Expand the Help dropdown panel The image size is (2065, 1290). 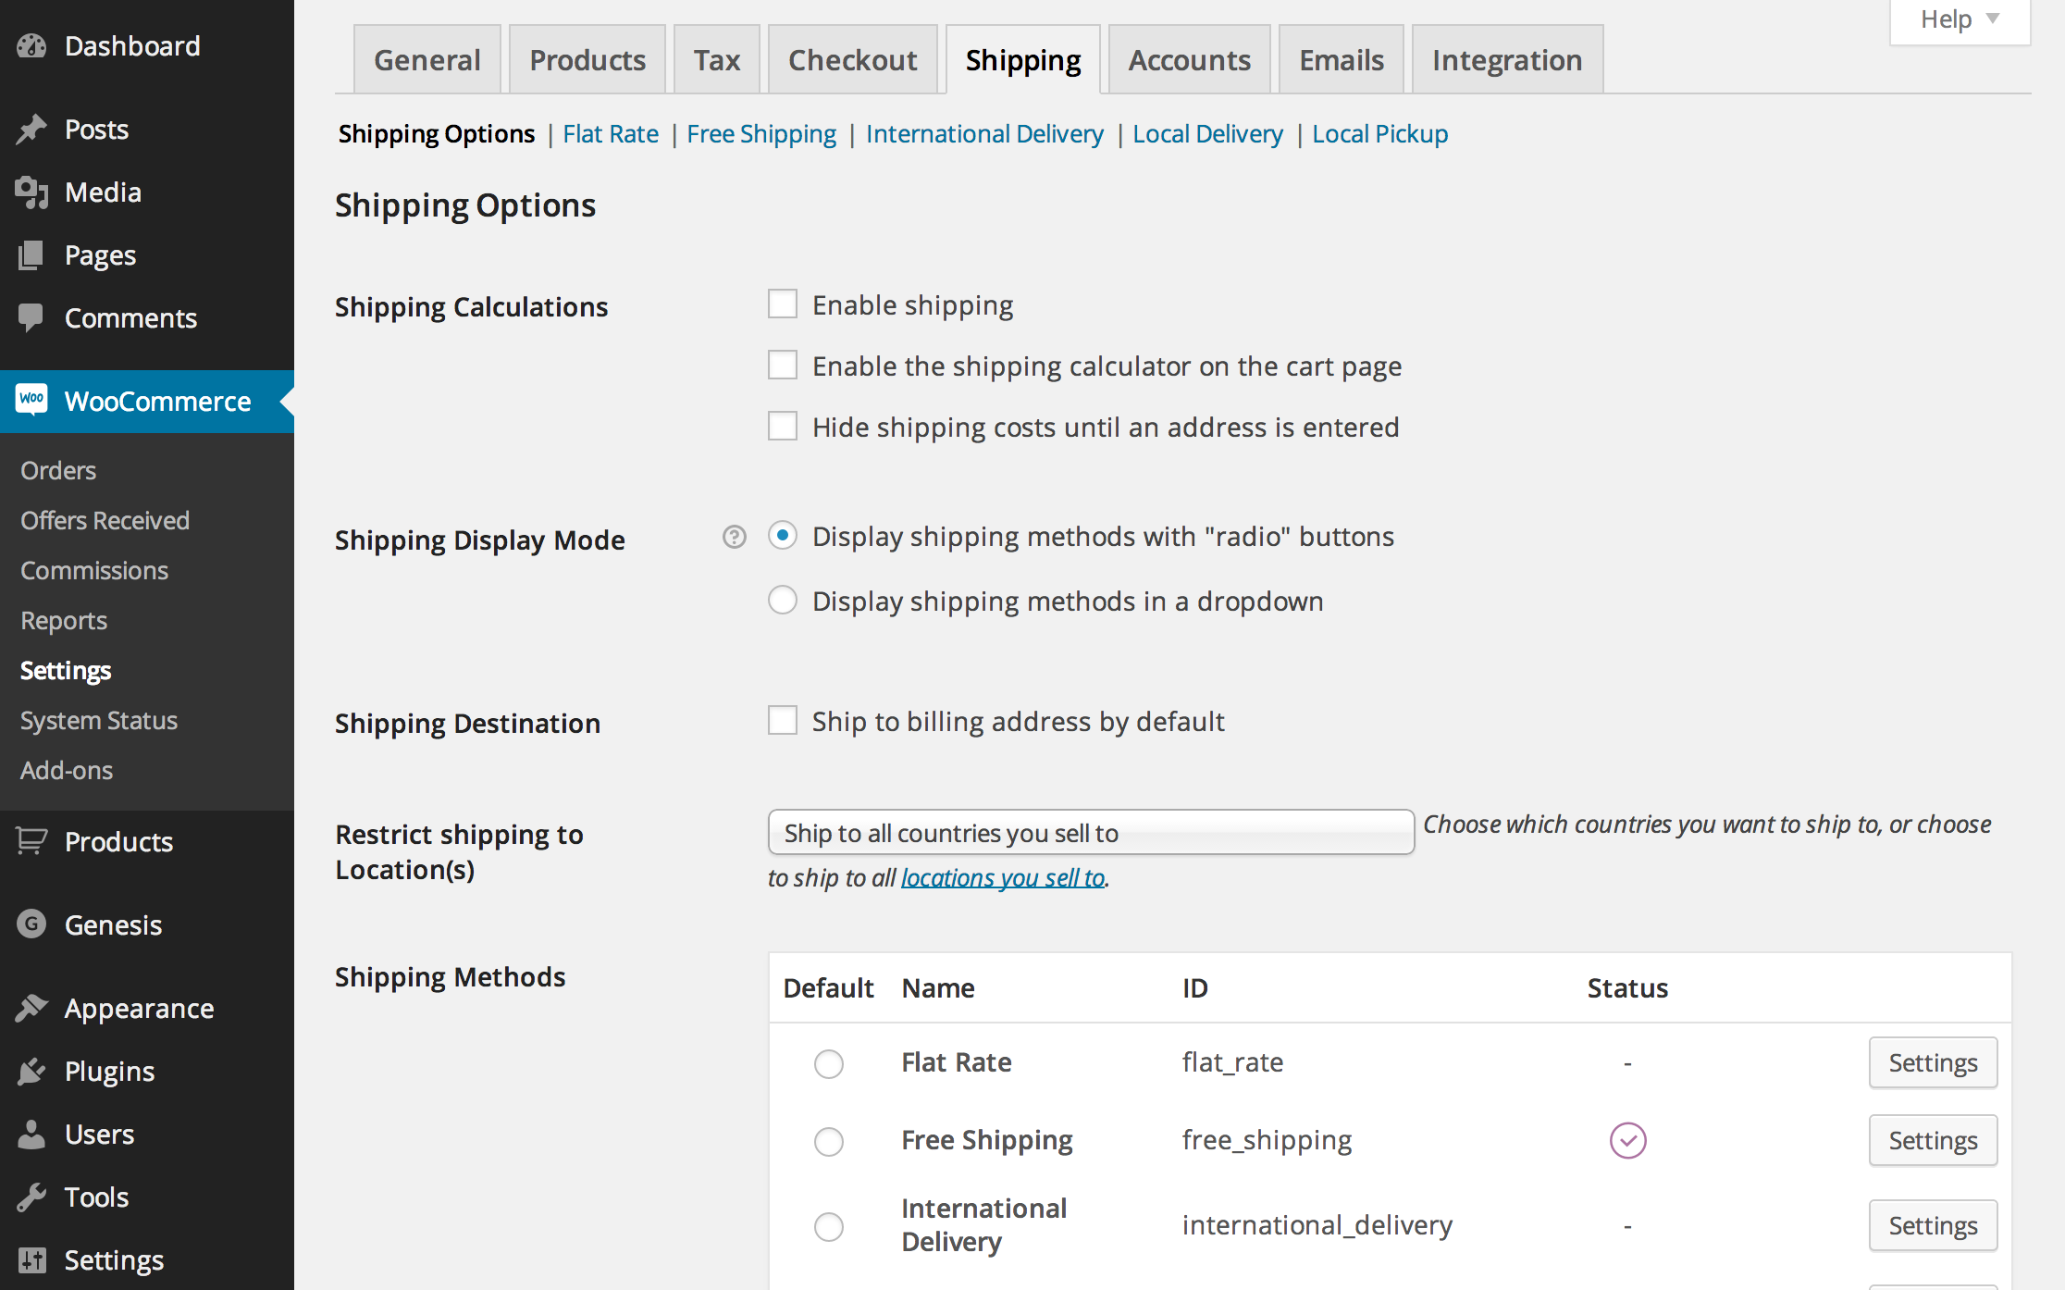[1960, 19]
